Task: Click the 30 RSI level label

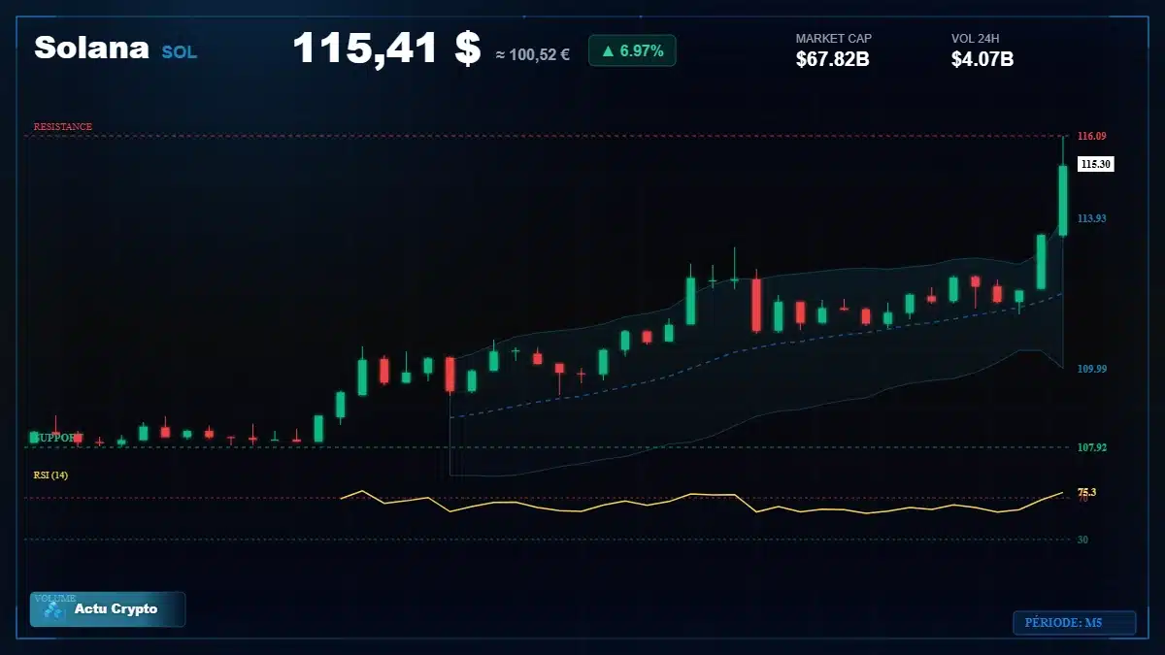Action: pos(1082,540)
